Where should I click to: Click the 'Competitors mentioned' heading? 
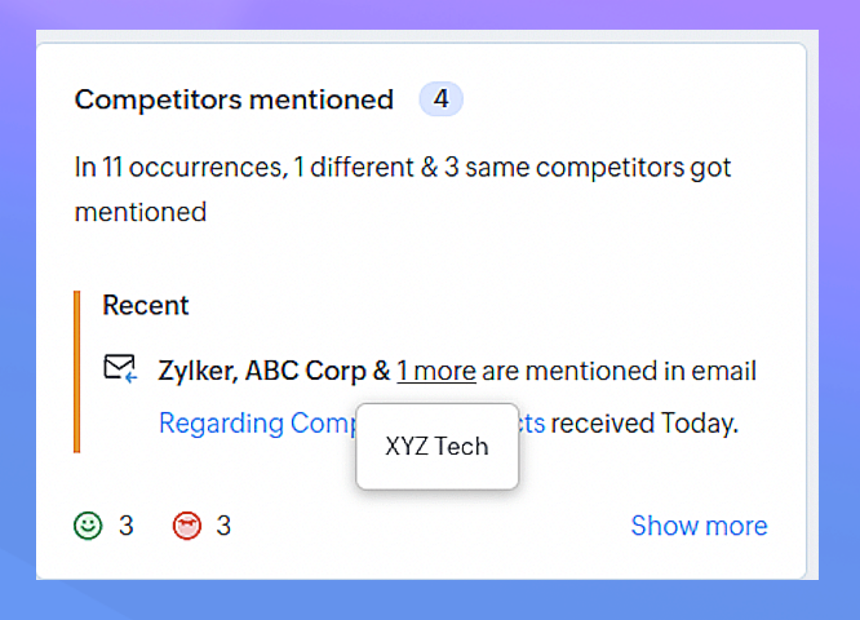coord(234,99)
